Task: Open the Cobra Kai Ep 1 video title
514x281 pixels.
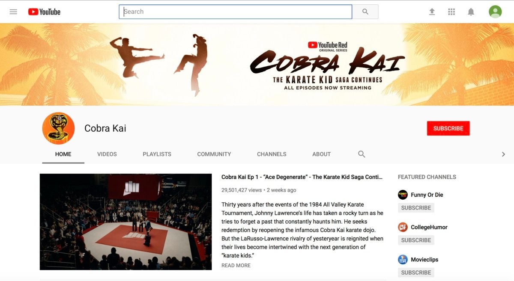Action: pyautogui.click(x=302, y=177)
